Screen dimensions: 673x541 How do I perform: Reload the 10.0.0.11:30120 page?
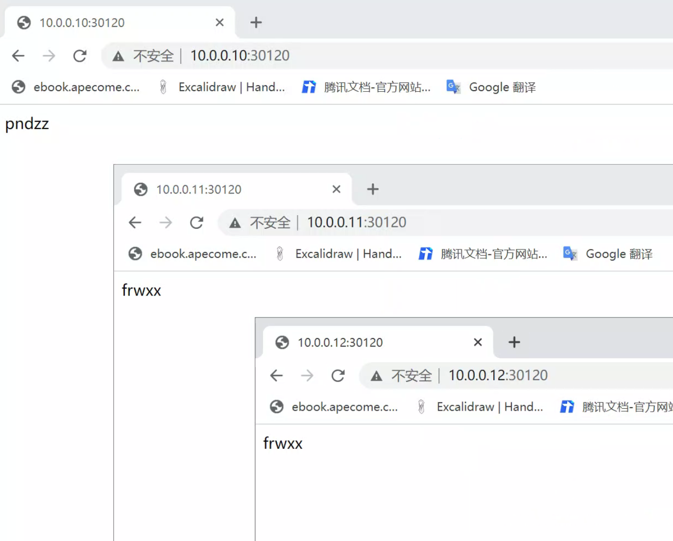click(197, 223)
